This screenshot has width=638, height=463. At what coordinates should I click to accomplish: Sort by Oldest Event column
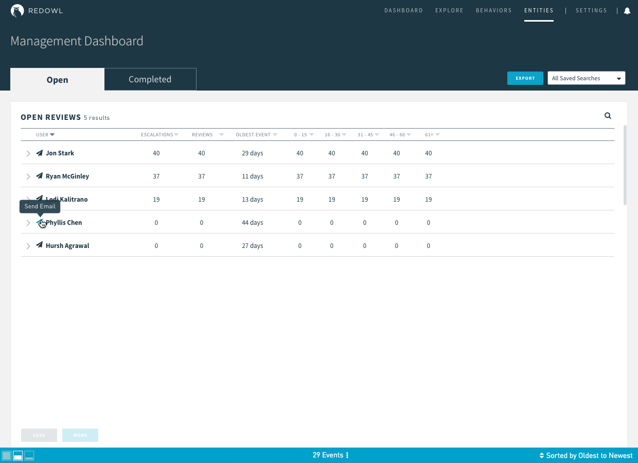256,135
